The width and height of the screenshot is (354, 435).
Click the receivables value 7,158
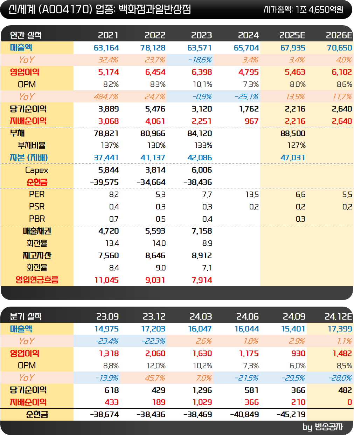[x=202, y=231]
